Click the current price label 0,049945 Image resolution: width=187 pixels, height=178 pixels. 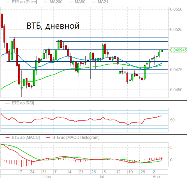point(178,50)
